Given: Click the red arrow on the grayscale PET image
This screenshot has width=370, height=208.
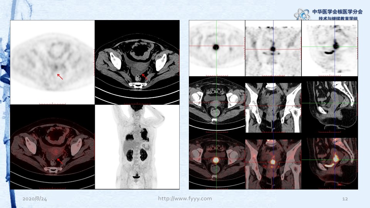Looking at the screenshot, I should coord(60,77).
